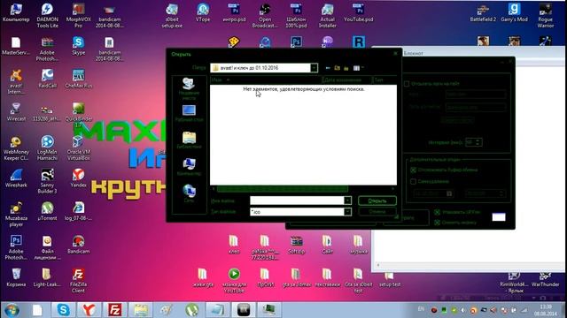The width and height of the screenshot is (567, 318).
Task: Enable 'Отсылать логи на сайт' checkbox
Action: [407, 84]
